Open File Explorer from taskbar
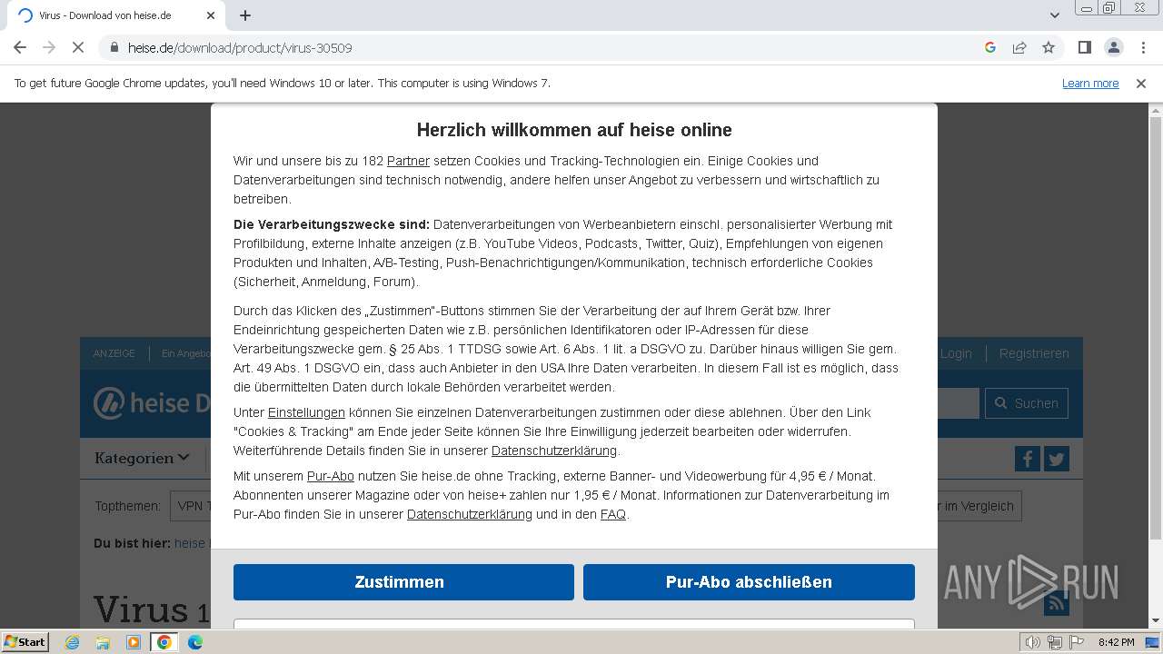The width and height of the screenshot is (1163, 654). click(103, 642)
